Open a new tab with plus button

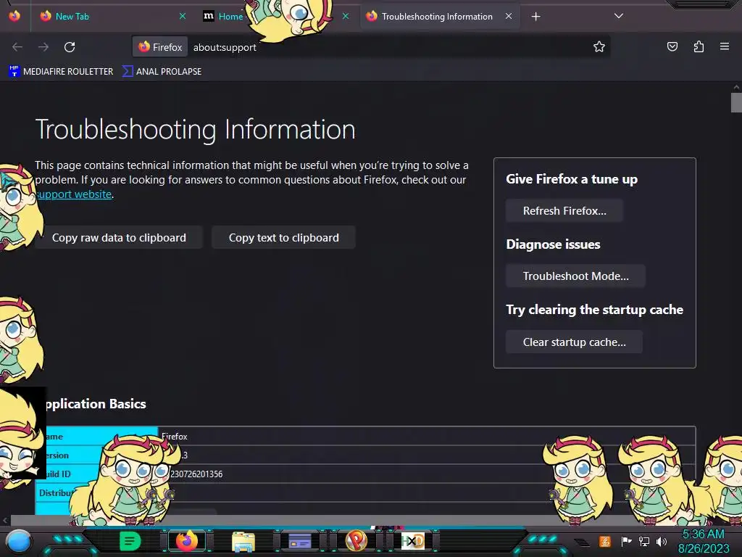[x=535, y=17]
